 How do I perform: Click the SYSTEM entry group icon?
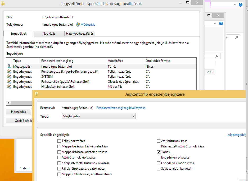click(9, 77)
